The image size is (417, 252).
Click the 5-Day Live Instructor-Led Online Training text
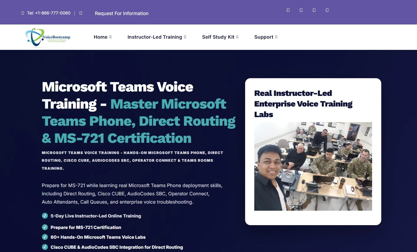coord(96,216)
